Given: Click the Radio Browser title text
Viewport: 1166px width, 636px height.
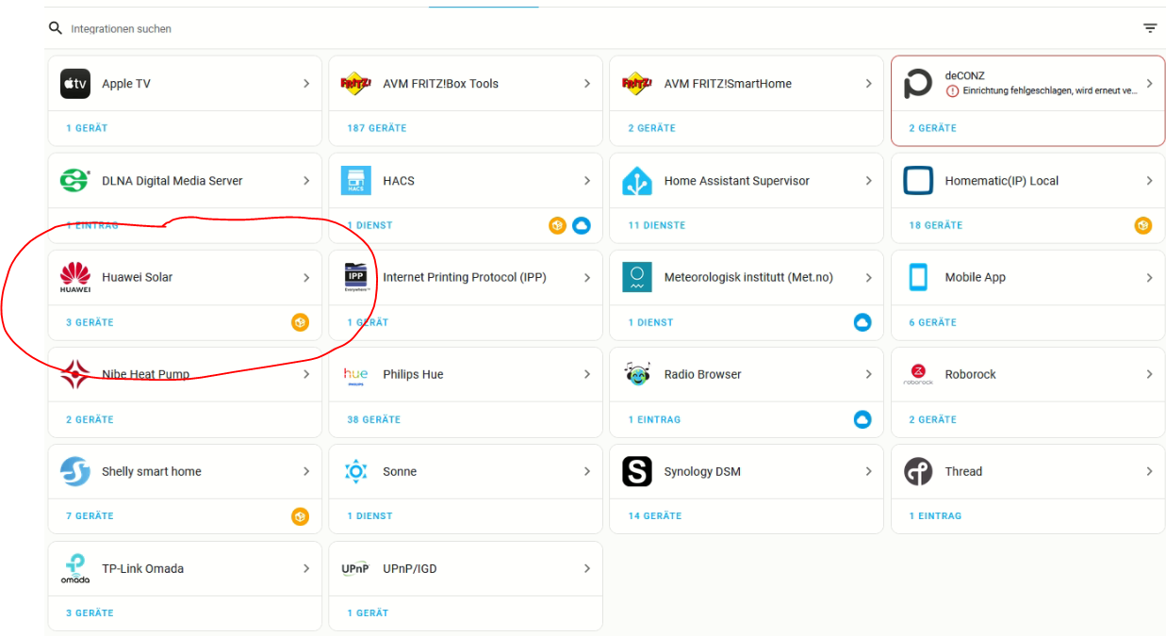Looking at the screenshot, I should 702,375.
